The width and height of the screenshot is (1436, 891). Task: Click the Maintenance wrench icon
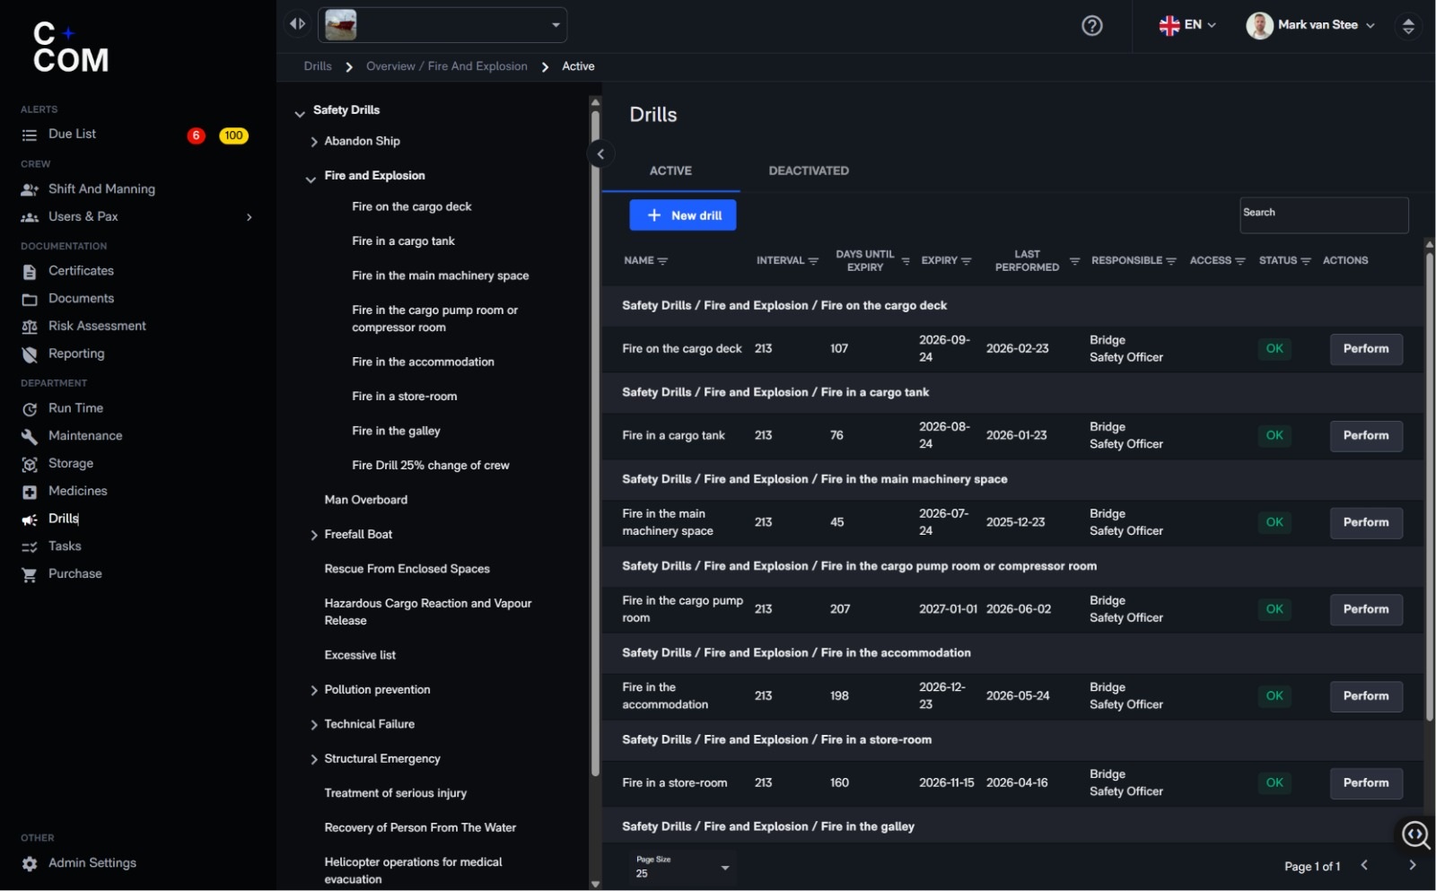click(x=30, y=436)
